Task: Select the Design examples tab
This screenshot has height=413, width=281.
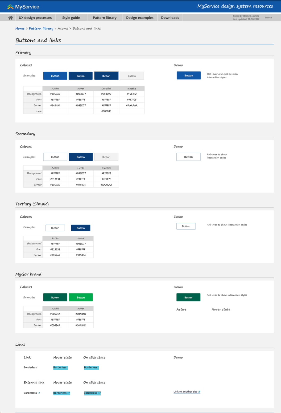Action: tap(140, 18)
